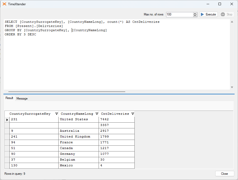
Task: Sort by CountrySurrogateKey column header
Action: (x=30, y=114)
